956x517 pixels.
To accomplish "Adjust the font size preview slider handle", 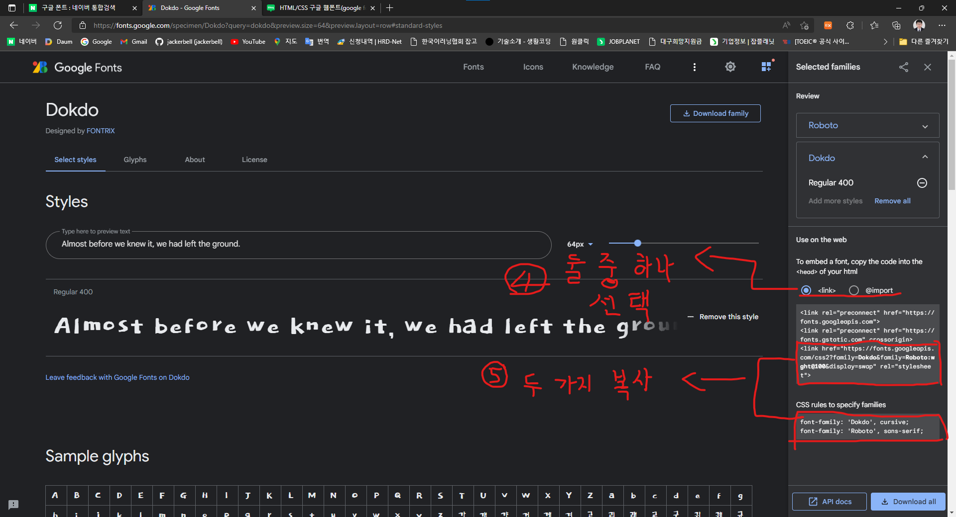I will pyautogui.click(x=638, y=243).
